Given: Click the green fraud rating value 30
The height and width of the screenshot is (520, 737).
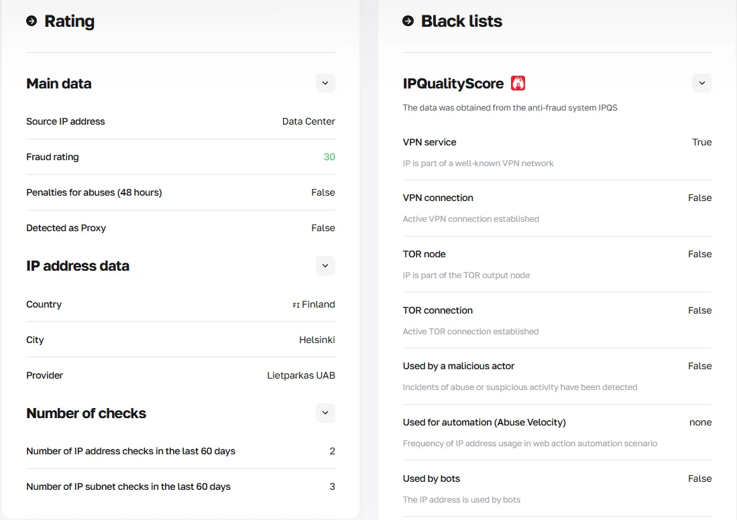Looking at the screenshot, I should (x=329, y=157).
